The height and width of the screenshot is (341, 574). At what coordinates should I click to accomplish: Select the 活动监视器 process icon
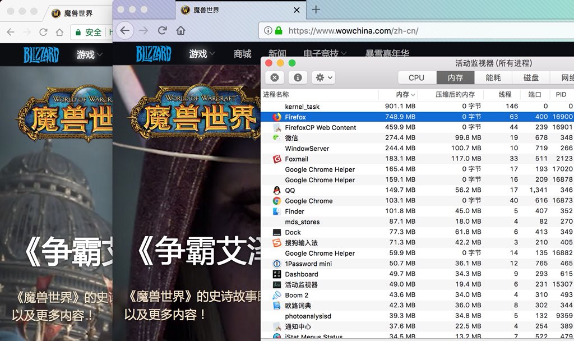coord(277,284)
